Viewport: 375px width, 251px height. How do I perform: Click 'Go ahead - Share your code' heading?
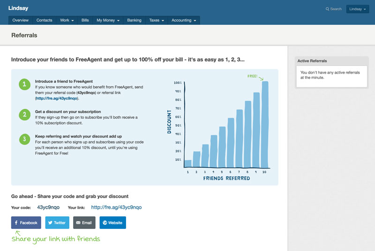click(x=70, y=197)
